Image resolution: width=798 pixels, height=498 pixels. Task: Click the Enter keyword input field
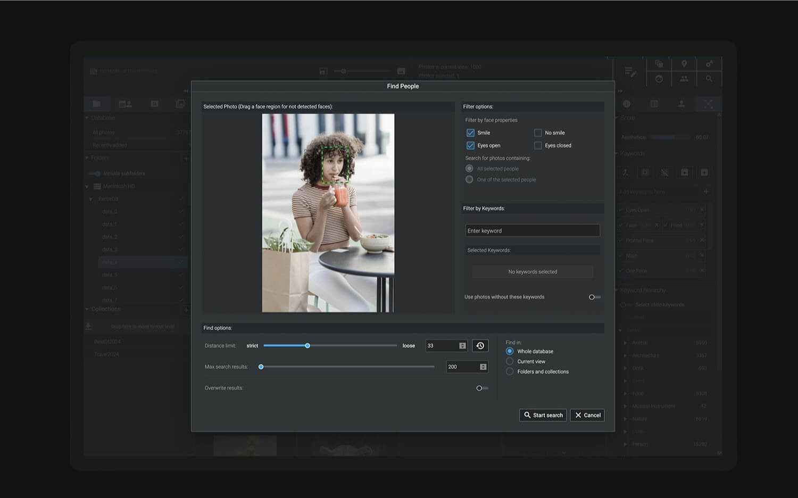pyautogui.click(x=533, y=230)
